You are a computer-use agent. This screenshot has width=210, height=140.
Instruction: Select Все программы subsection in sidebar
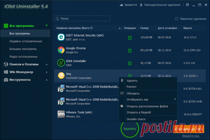click(25, 33)
